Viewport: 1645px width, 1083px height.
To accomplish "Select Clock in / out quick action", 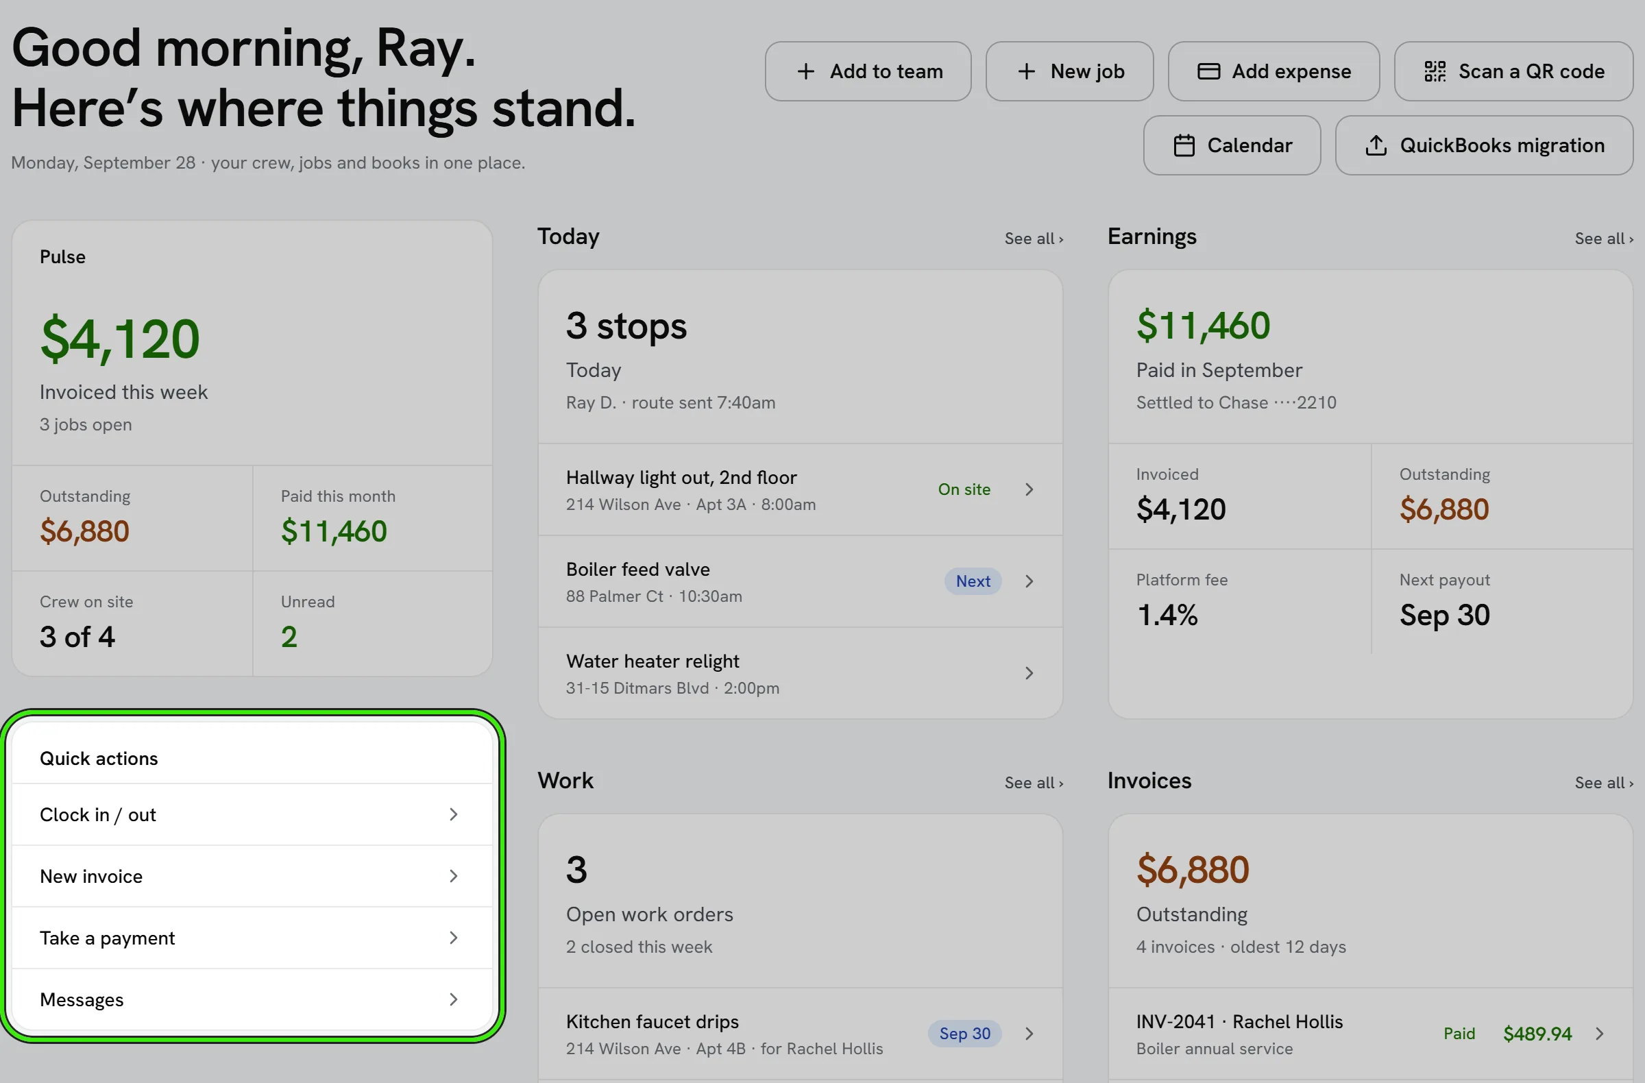I will 252,814.
